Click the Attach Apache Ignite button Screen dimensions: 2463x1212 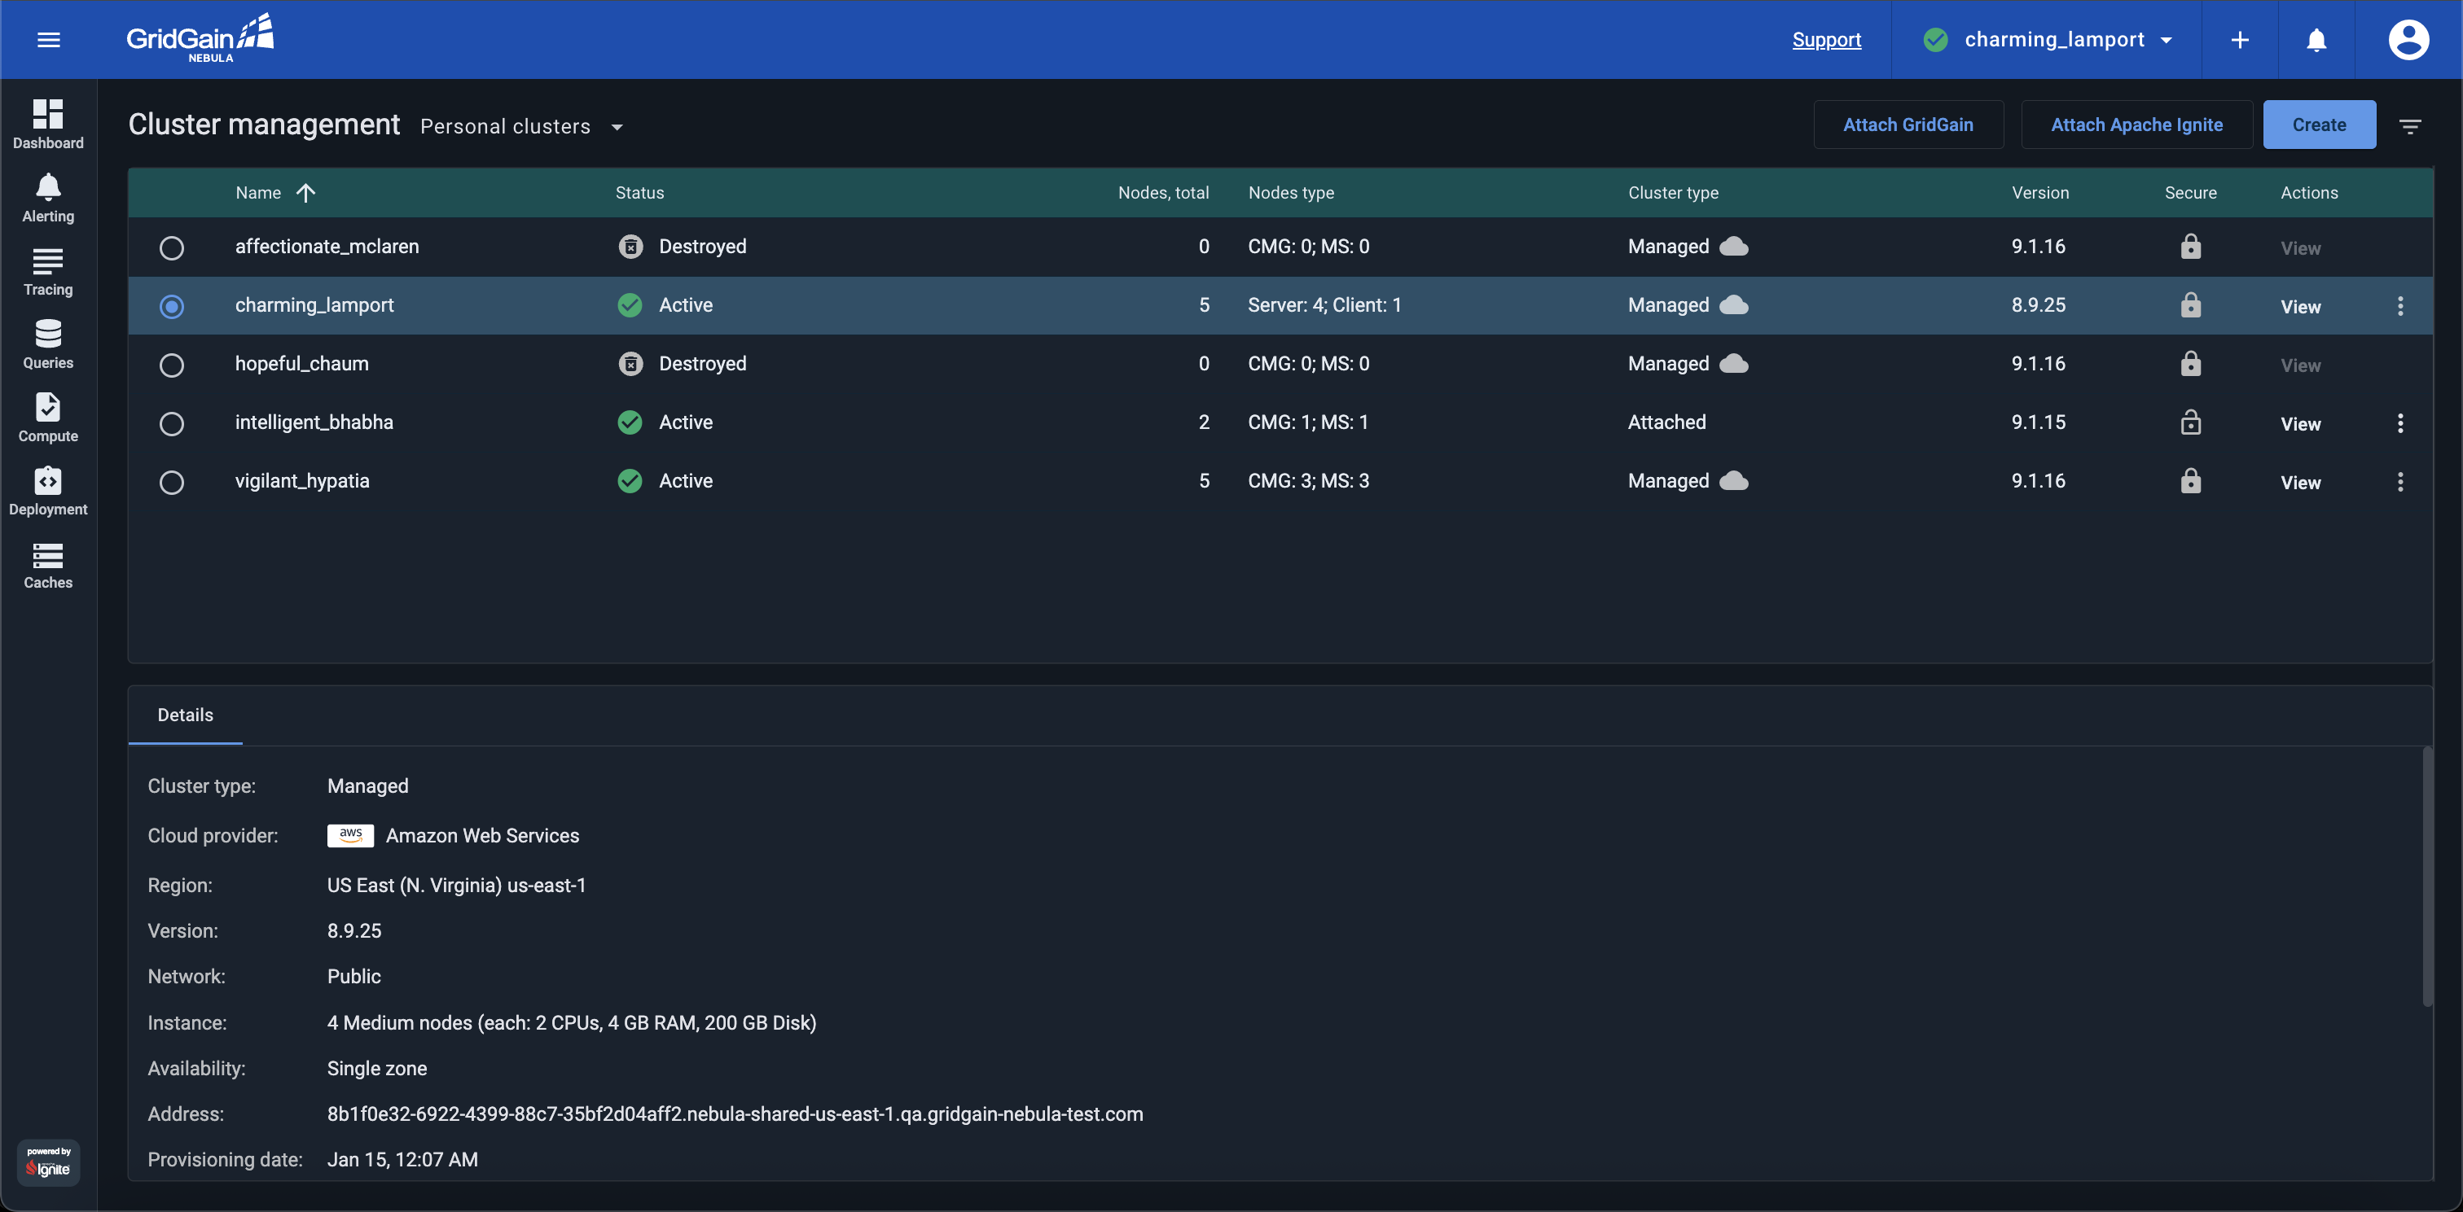pos(2137,125)
